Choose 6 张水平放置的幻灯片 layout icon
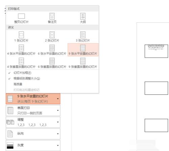The height and width of the screenshot is (151, 169). pyautogui.click(x=52, y=48)
